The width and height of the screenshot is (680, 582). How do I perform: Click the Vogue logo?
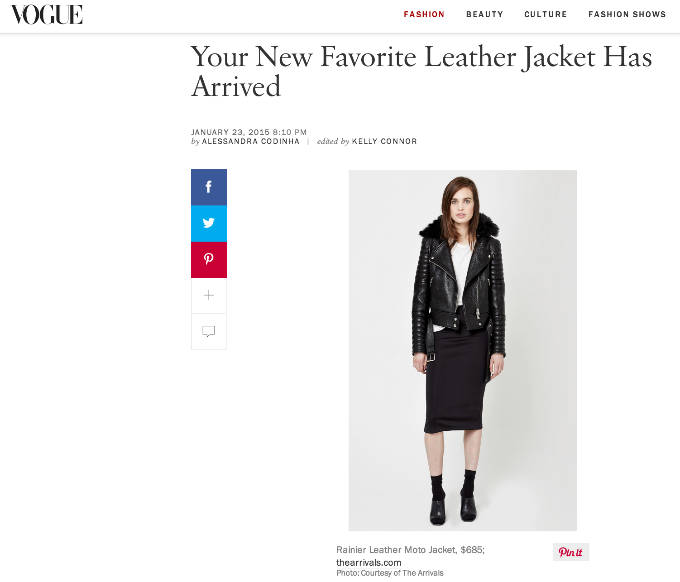47,14
